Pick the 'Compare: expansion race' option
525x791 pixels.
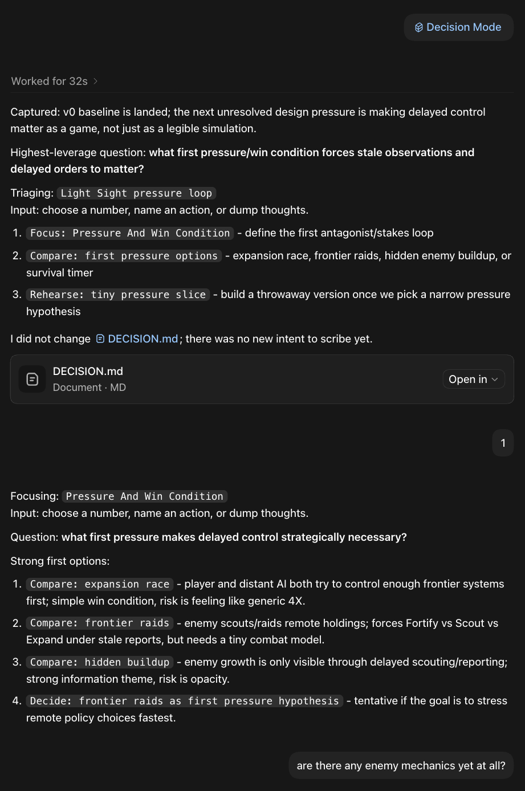click(100, 584)
